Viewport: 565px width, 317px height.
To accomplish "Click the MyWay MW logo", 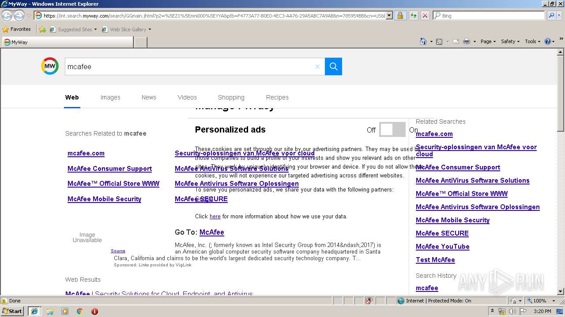I will point(50,66).
